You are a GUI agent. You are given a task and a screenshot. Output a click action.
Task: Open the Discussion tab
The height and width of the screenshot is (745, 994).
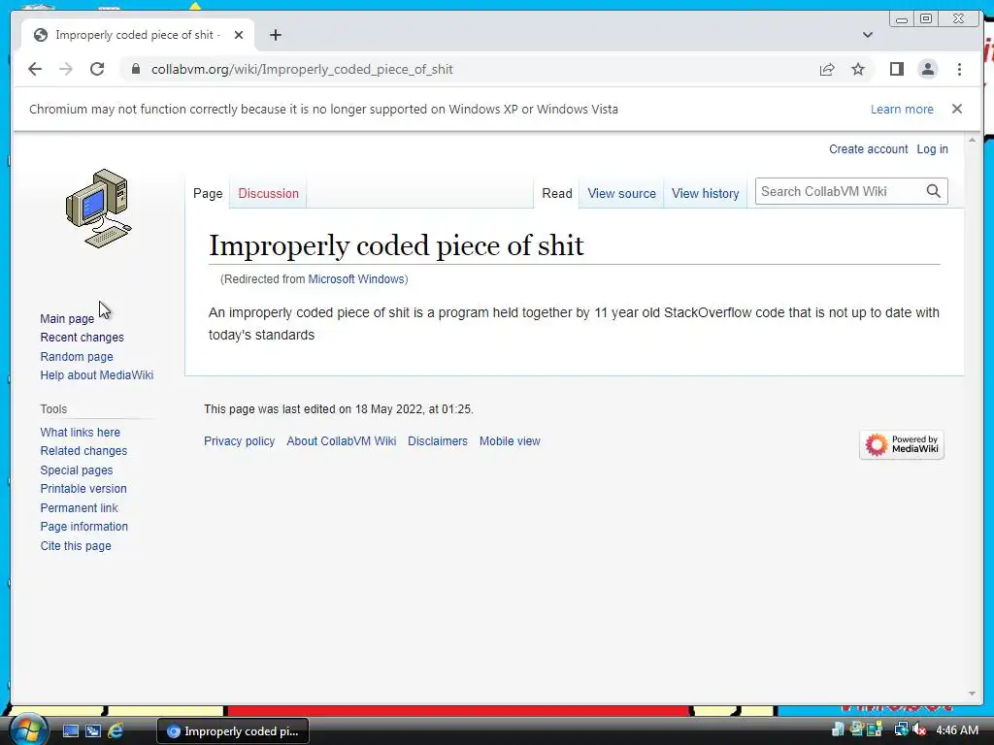[268, 193]
